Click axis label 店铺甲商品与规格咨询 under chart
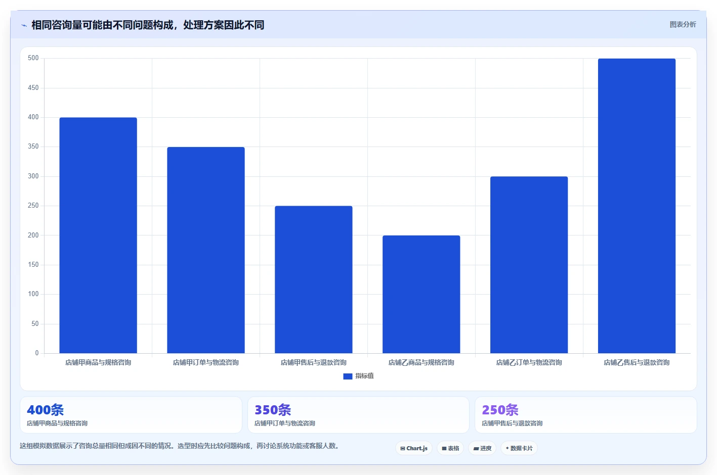This screenshot has height=475, width=717. tap(98, 362)
